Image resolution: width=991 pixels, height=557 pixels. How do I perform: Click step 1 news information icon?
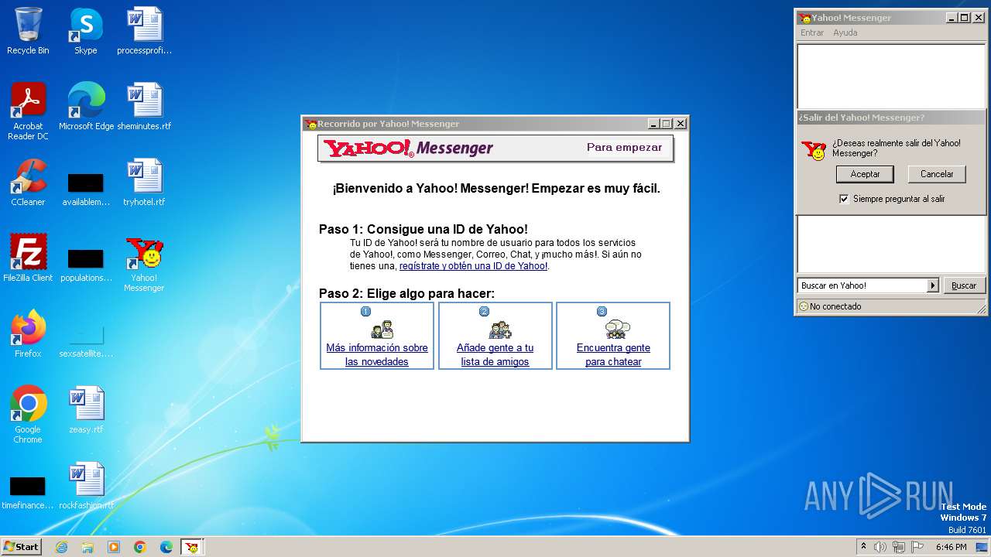coord(382,329)
